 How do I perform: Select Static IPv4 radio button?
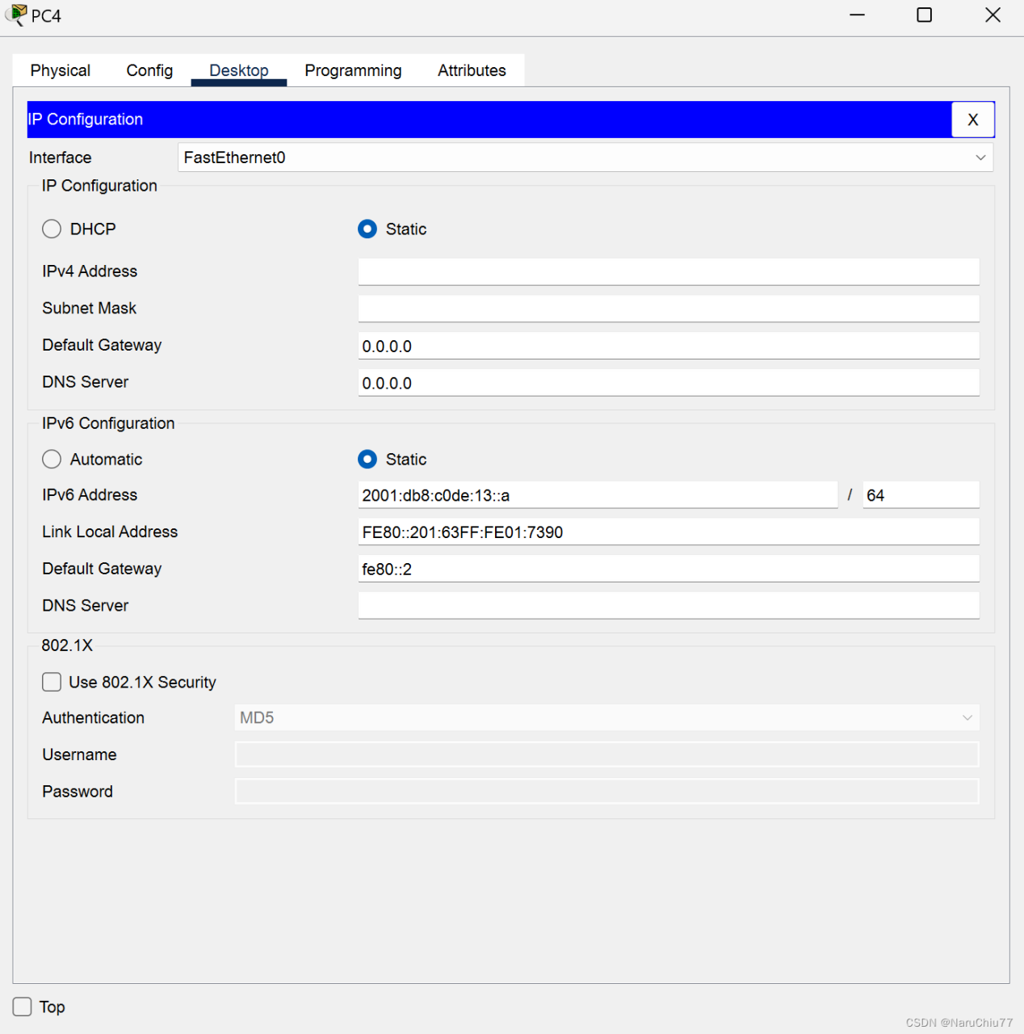(367, 229)
